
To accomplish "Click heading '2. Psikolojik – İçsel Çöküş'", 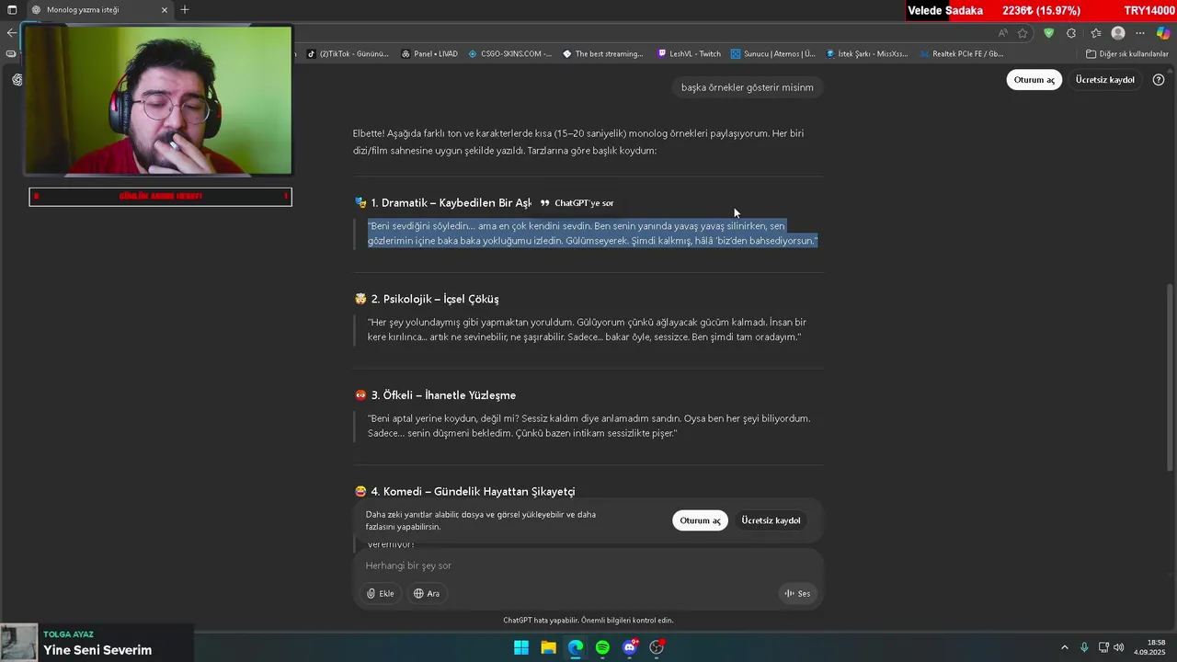I will click(427, 299).
